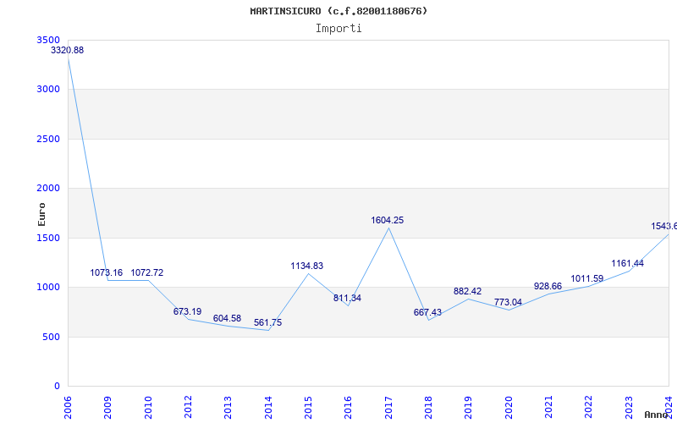Click the 1134.83 data label
The image size is (677, 423).
tap(307, 266)
